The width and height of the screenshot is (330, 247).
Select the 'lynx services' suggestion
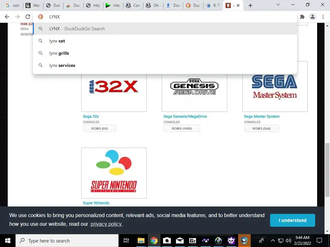coord(165,65)
